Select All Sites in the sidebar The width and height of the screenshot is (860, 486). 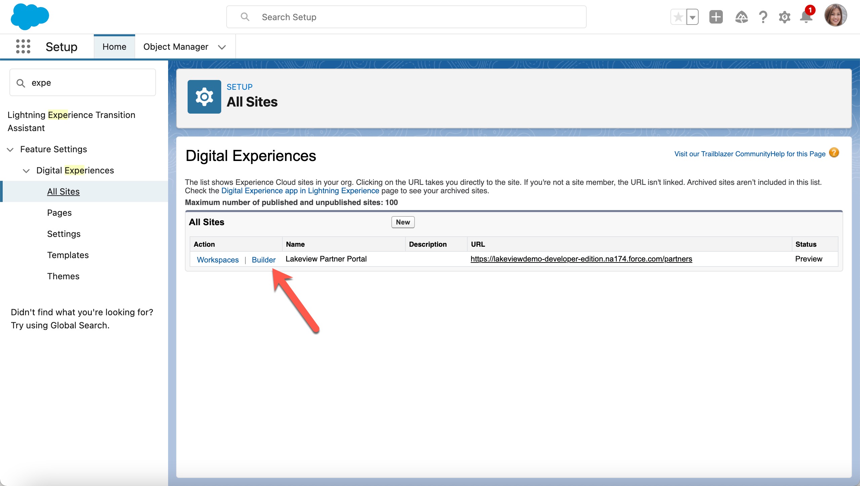pos(63,192)
